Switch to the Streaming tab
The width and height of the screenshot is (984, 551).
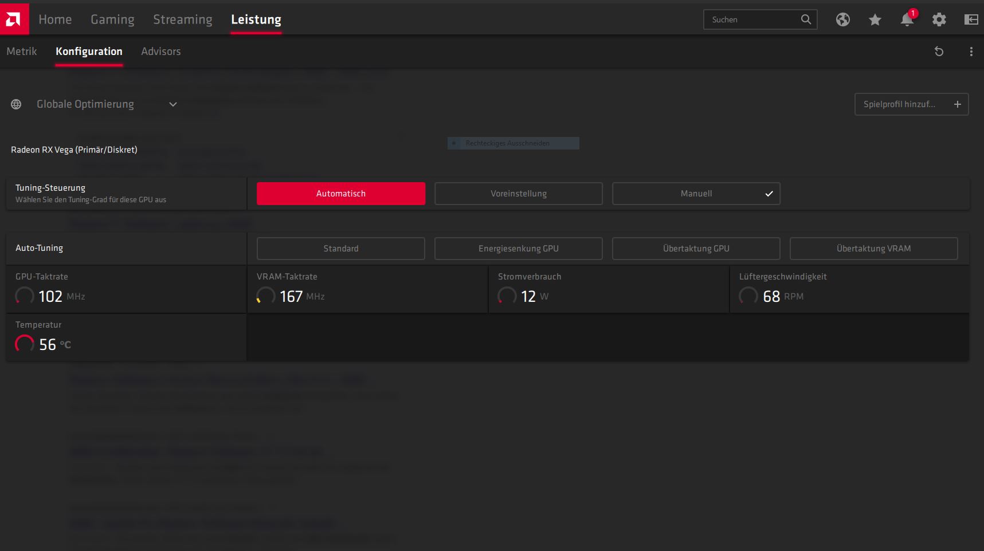click(x=182, y=19)
